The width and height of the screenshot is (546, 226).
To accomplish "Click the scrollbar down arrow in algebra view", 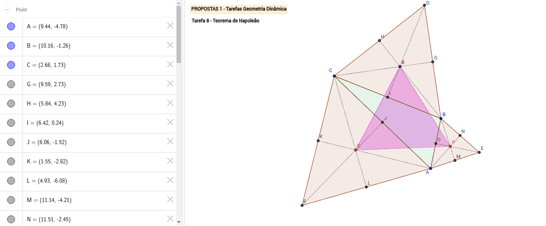I will [x=179, y=222].
